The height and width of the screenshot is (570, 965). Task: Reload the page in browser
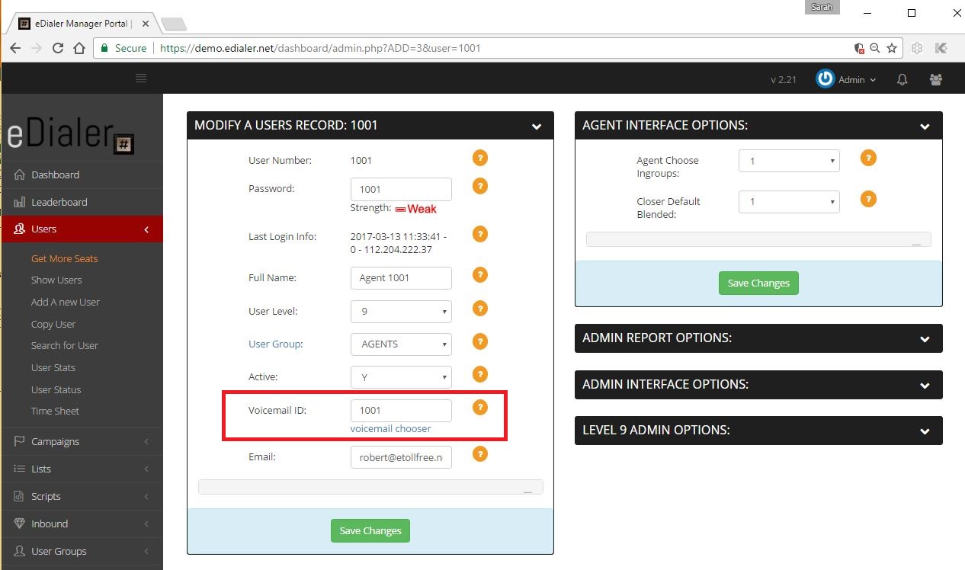point(58,48)
